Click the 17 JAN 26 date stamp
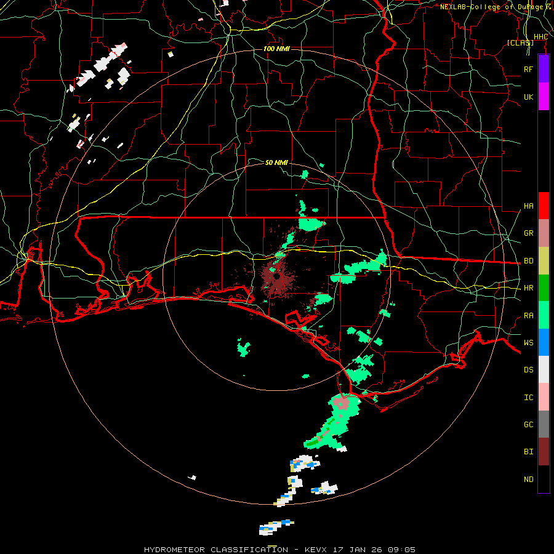554x554 pixels. [358, 550]
